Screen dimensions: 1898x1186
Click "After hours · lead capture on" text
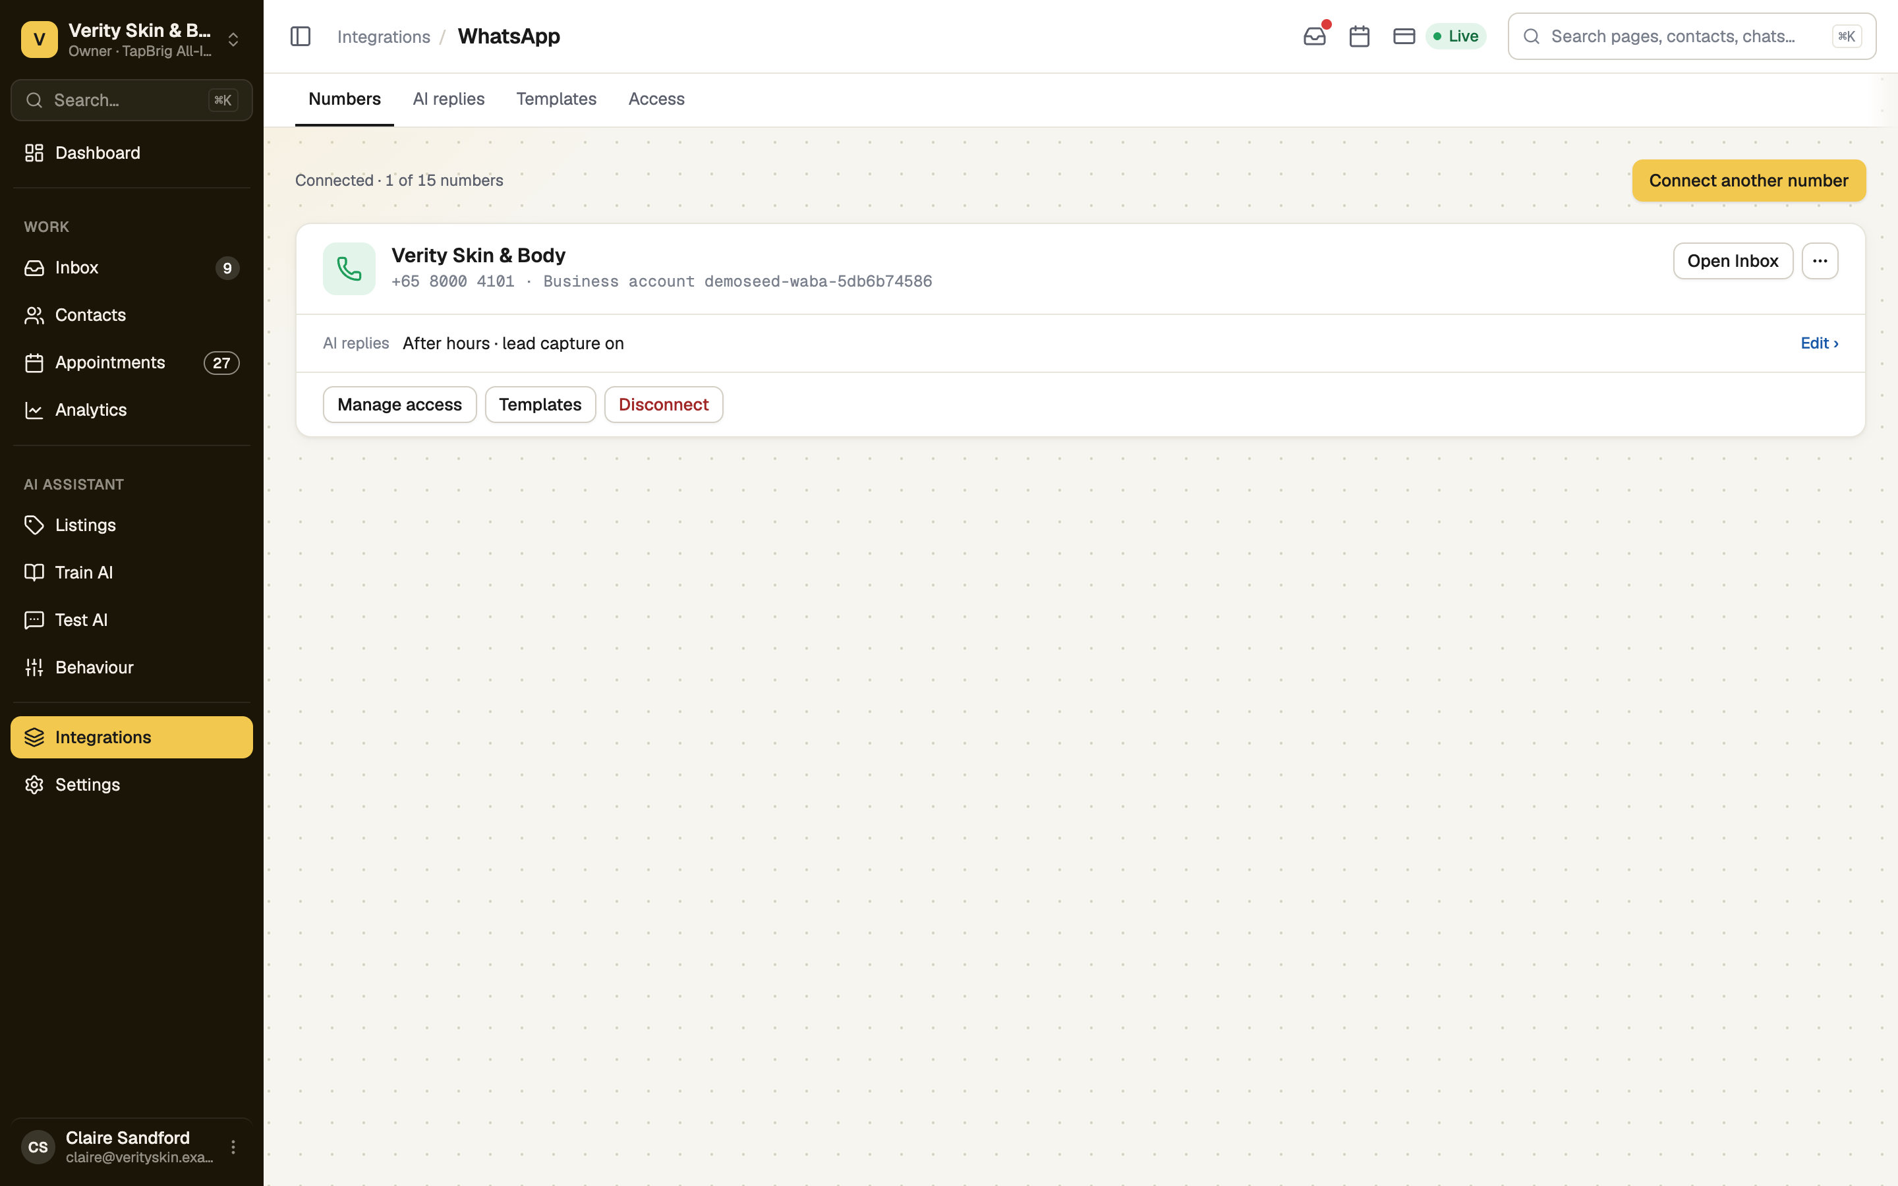(x=513, y=343)
